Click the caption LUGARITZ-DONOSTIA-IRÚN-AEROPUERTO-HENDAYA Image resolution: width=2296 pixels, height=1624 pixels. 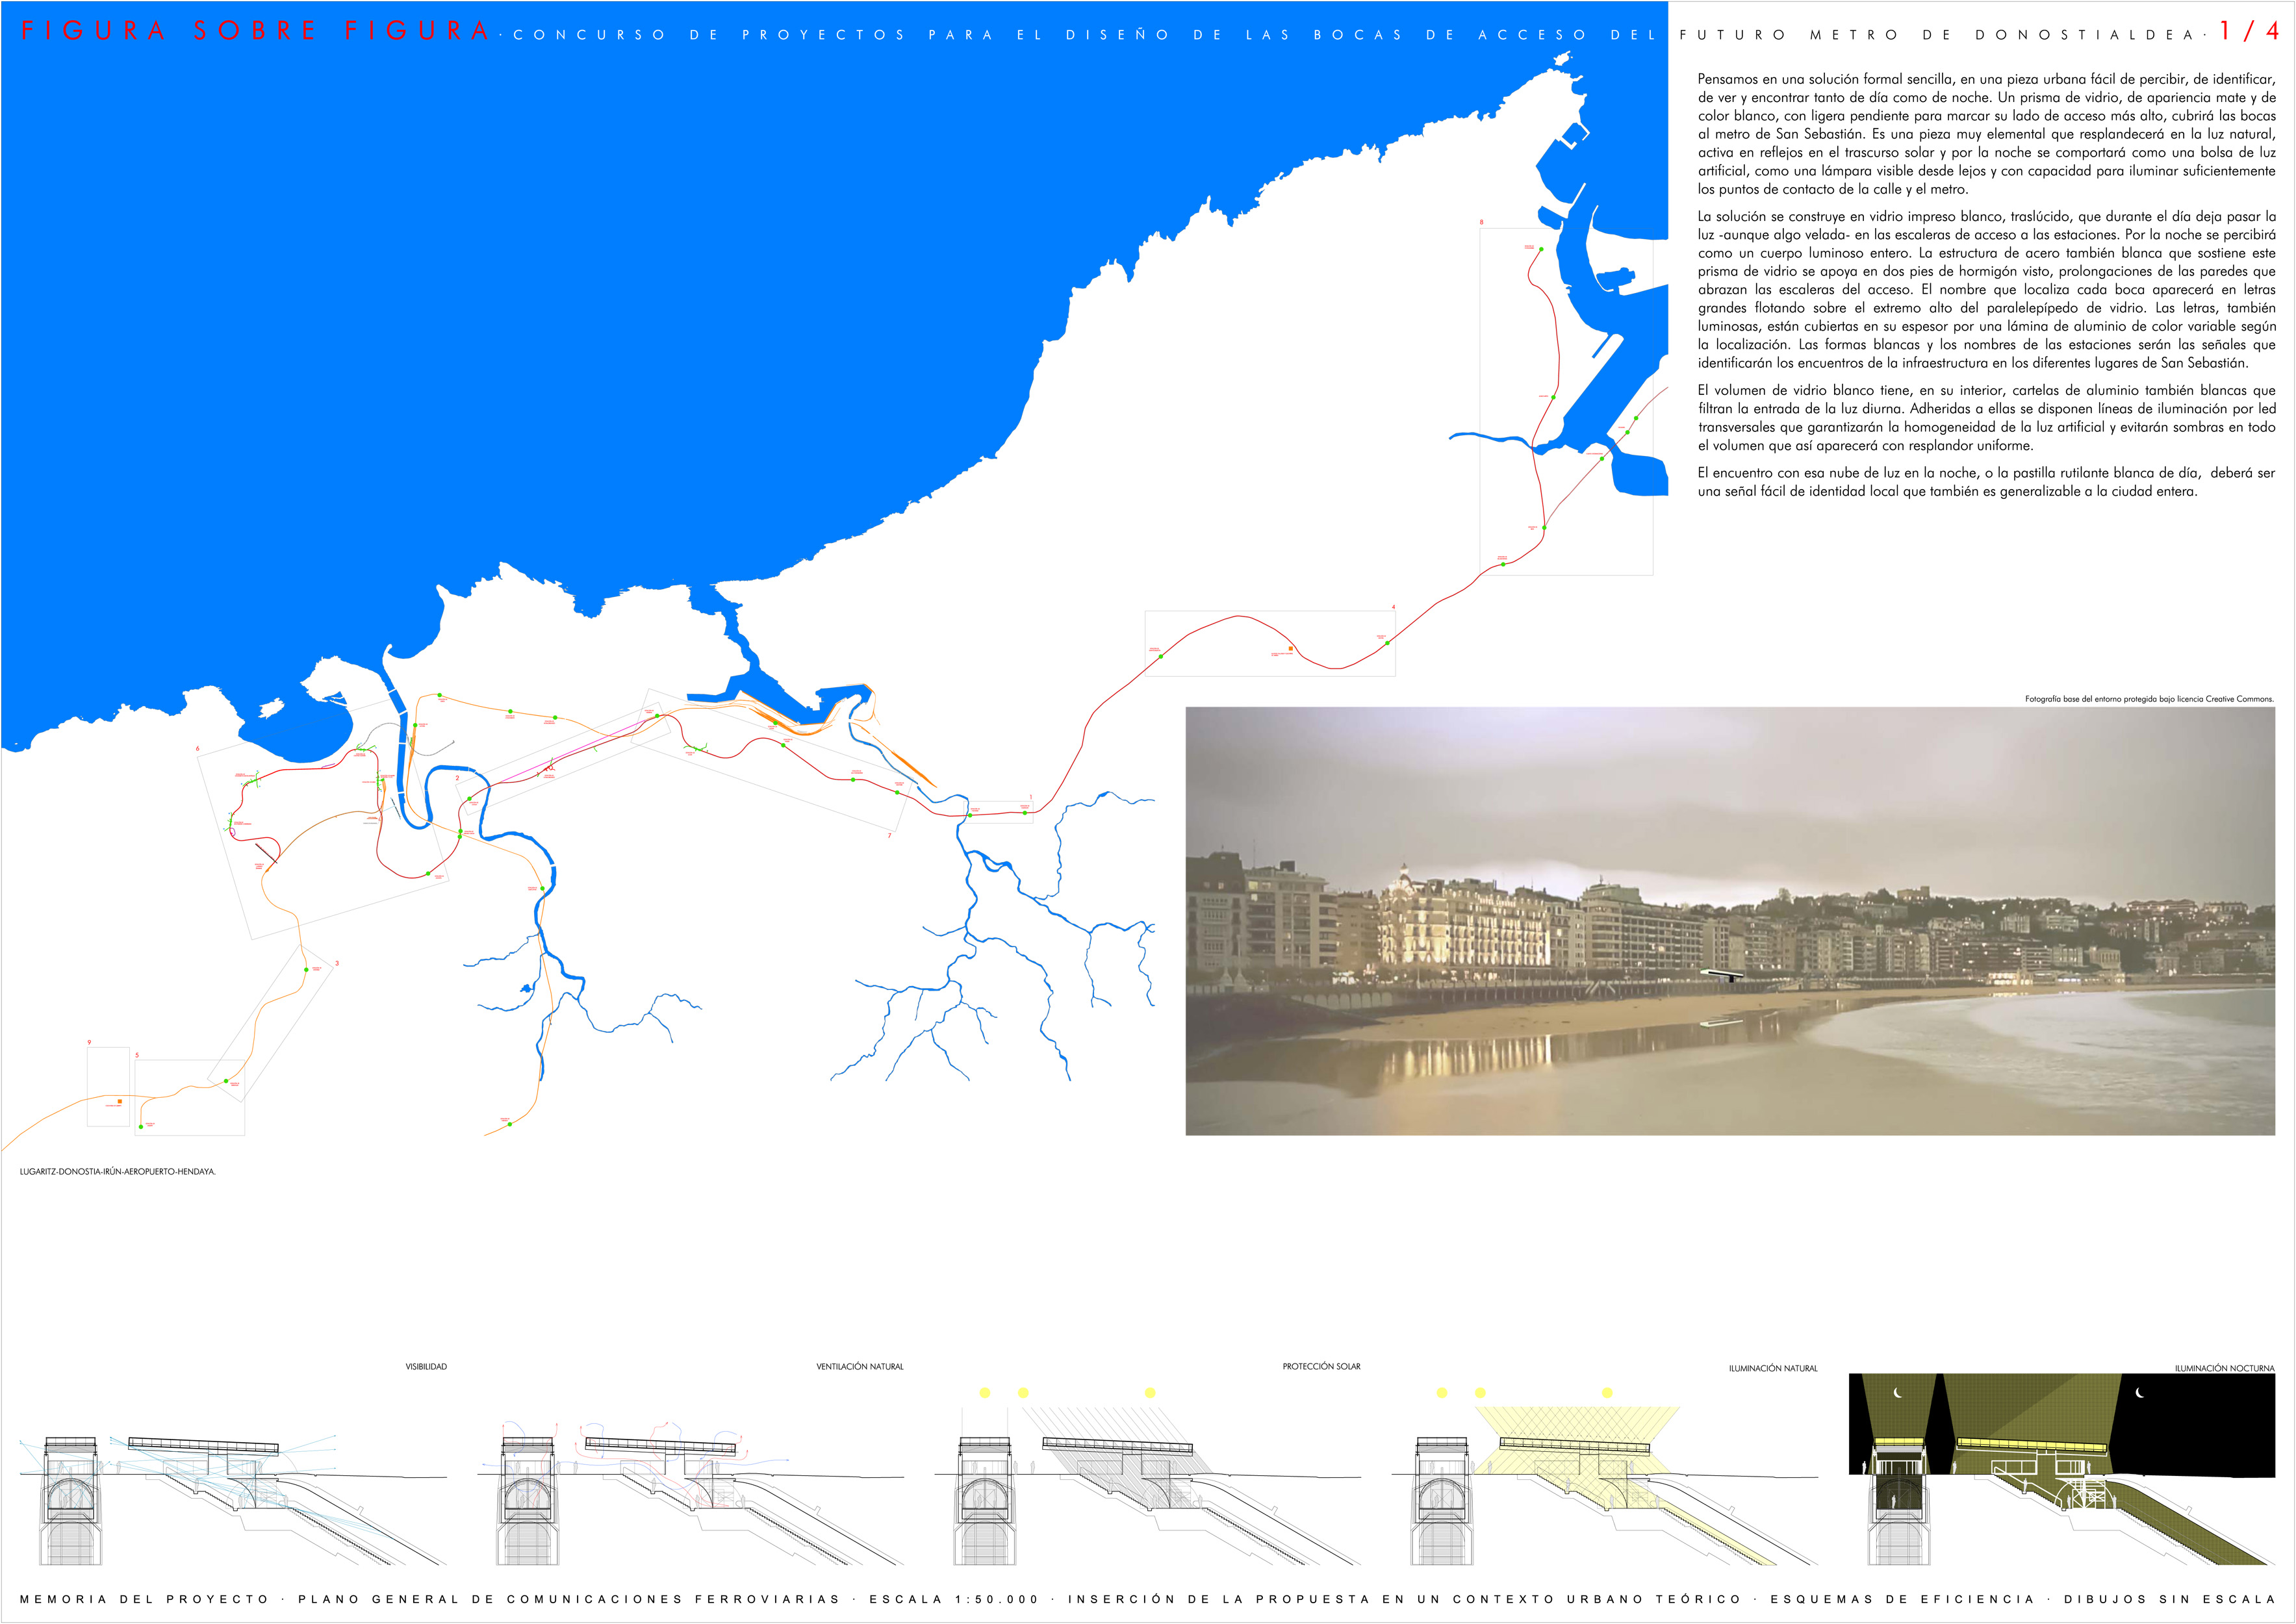point(118,1171)
